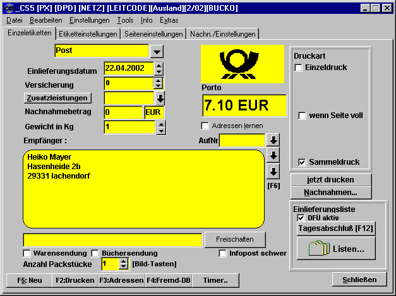Click the Timer.. button
This screenshot has width=396, height=296.
[x=215, y=280]
